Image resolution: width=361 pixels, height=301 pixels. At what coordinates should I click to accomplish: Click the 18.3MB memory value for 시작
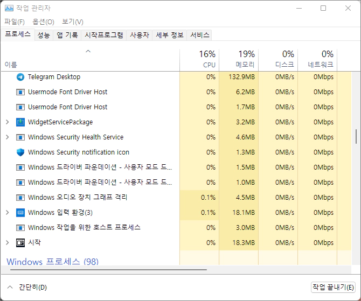point(244,243)
